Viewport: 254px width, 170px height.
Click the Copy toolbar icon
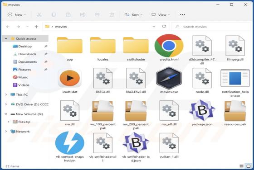coord(54,14)
